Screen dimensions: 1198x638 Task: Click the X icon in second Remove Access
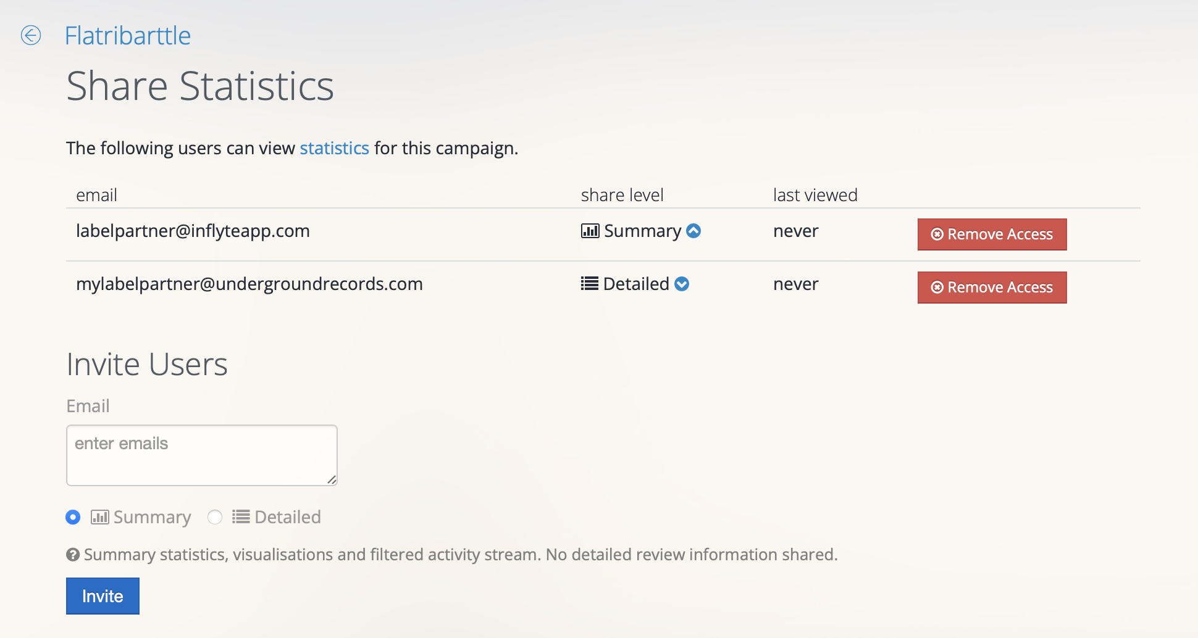pos(937,288)
